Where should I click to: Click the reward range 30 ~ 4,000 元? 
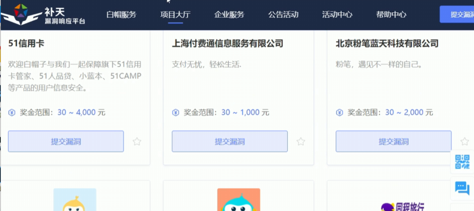[x=81, y=113]
